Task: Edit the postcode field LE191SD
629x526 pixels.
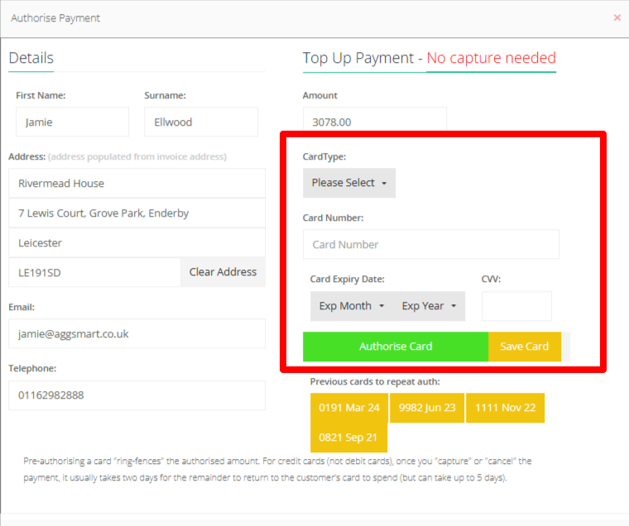Action: tap(94, 273)
